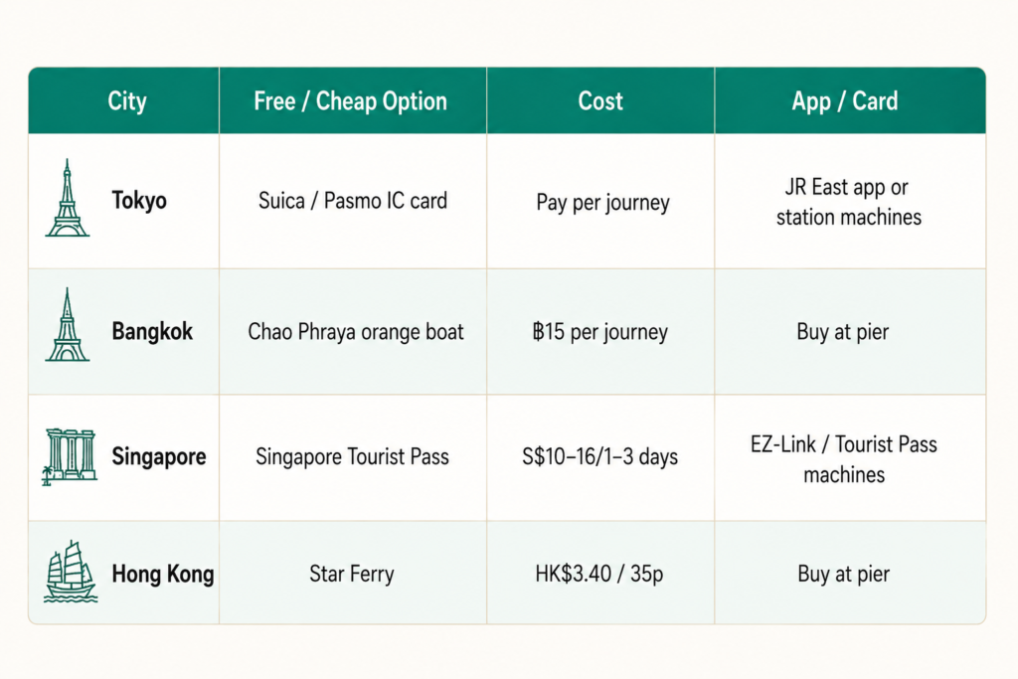Image resolution: width=1018 pixels, height=679 pixels.
Task: Select the JR East app cell
Action: click(849, 202)
